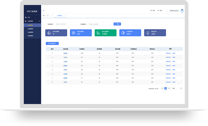Switch to the 仓库管理 tab in the tab bar
Image resolution: width=208 pixels, height=126 pixels.
[x=59, y=16]
